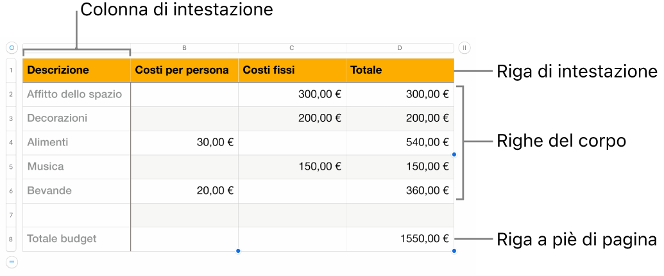Select row 1 using its row number
Screen dimensions: 664x276
click(x=12, y=70)
